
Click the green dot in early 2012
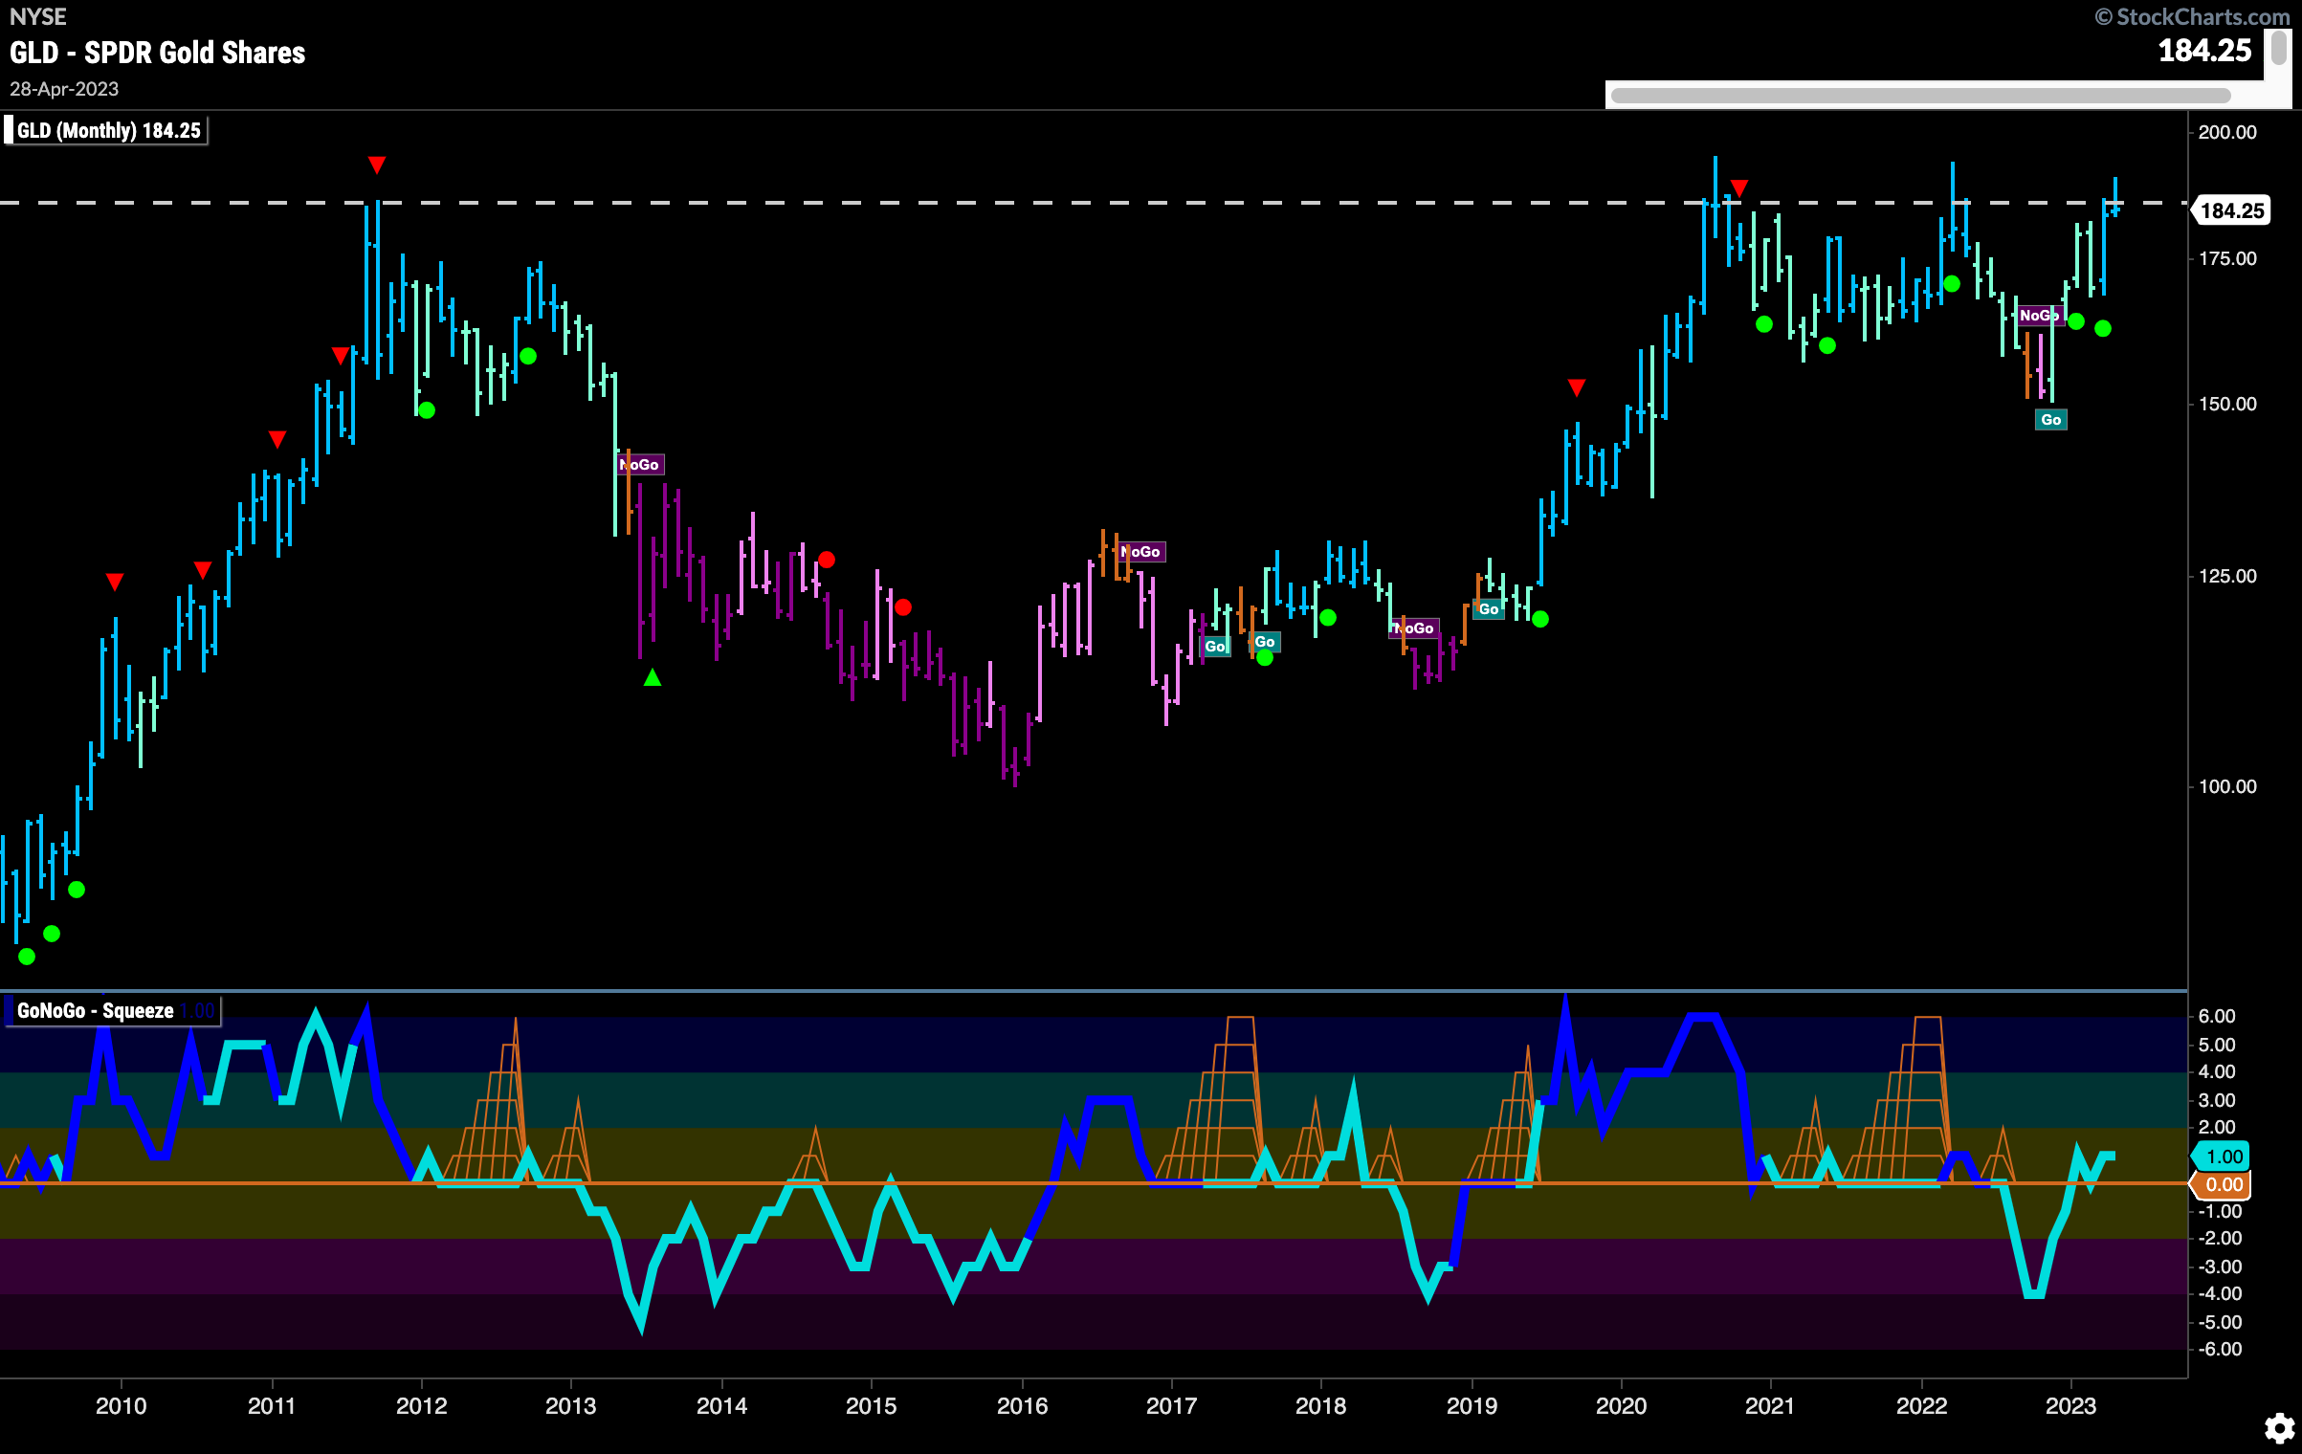click(x=427, y=410)
